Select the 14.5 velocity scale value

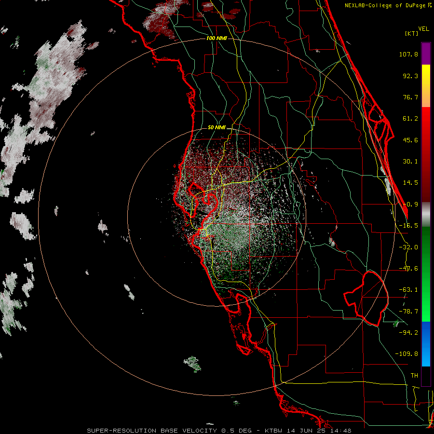pos(410,183)
